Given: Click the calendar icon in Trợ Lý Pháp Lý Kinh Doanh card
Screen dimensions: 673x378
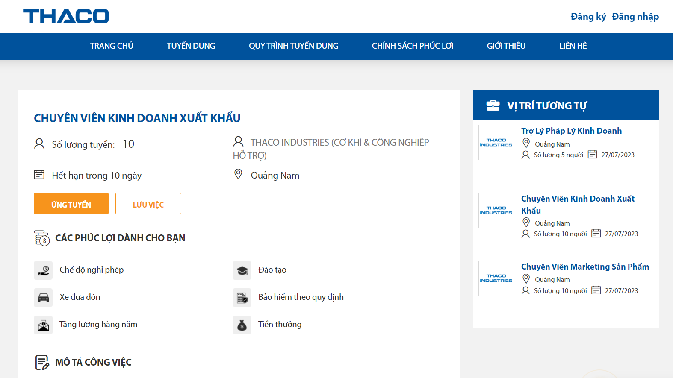Looking at the screenshot, I should (x=592, y=154).
